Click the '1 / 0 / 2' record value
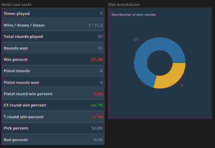This screenshot has width=215, height=148. (95, 25)
